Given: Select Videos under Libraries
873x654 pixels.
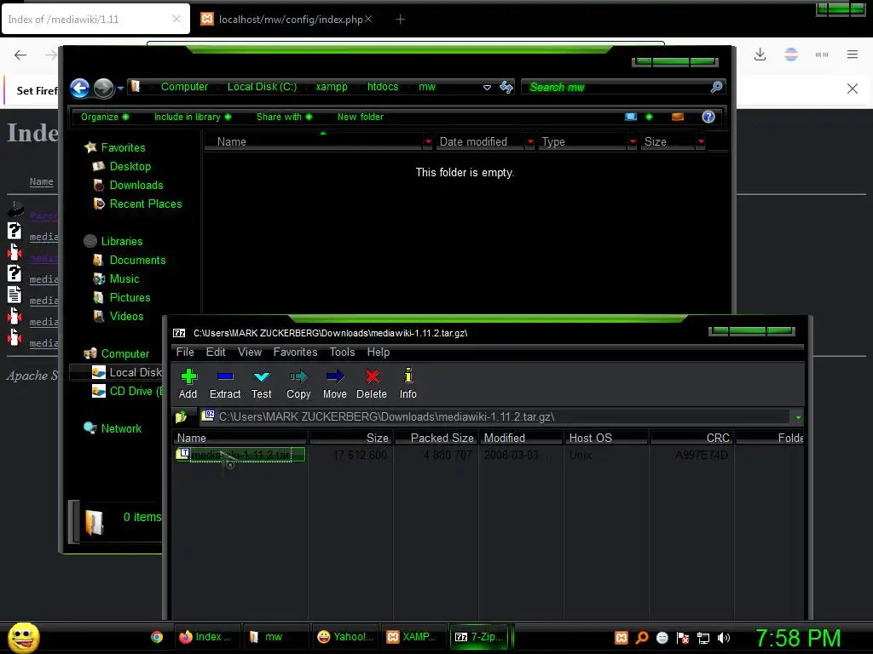Looking at the screenshot, I should pos(126,317).
